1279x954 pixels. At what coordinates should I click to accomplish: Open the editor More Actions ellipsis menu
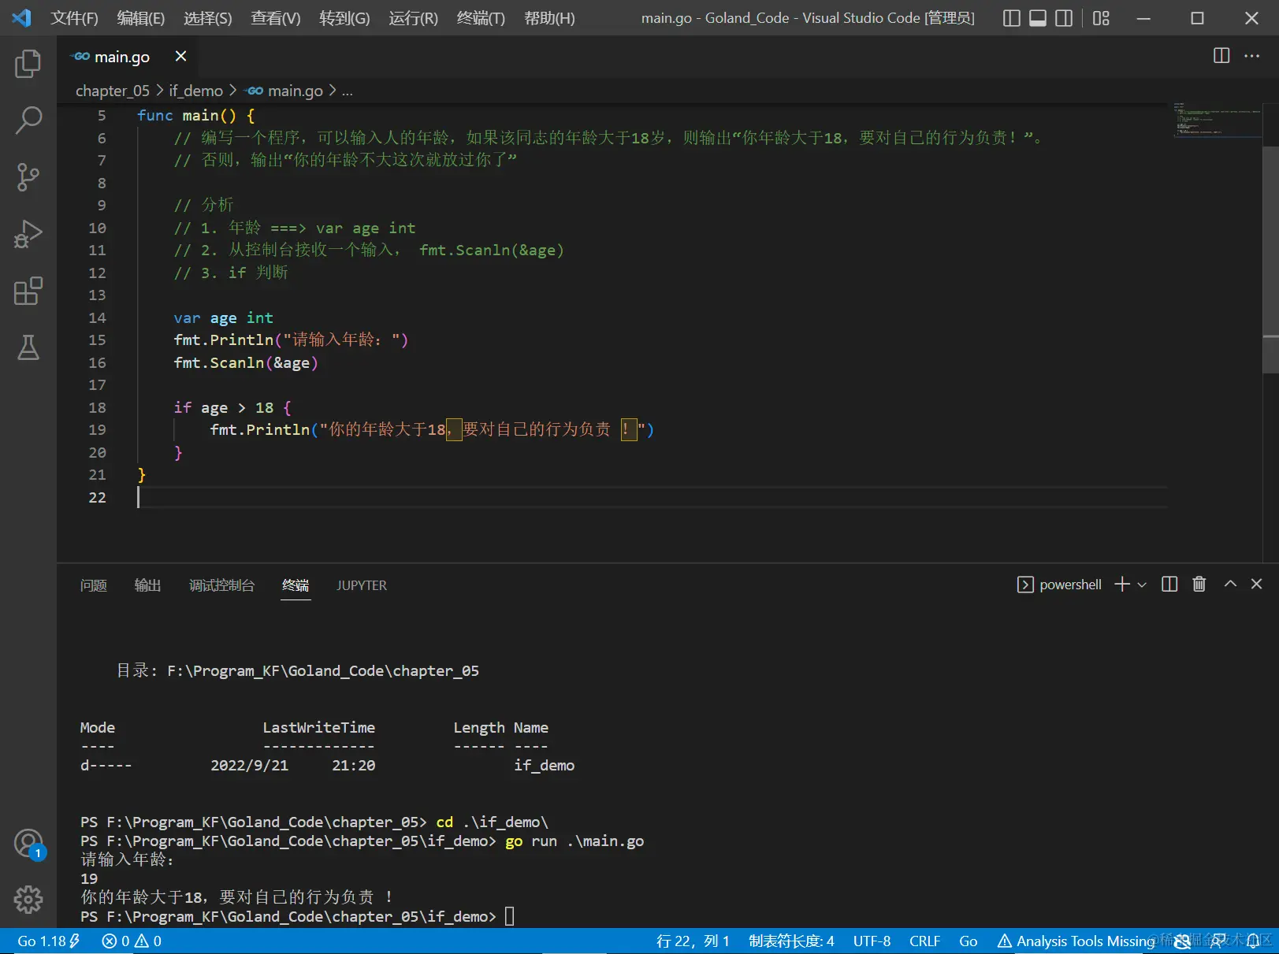pyautogui.click(x=1251, y=56)
